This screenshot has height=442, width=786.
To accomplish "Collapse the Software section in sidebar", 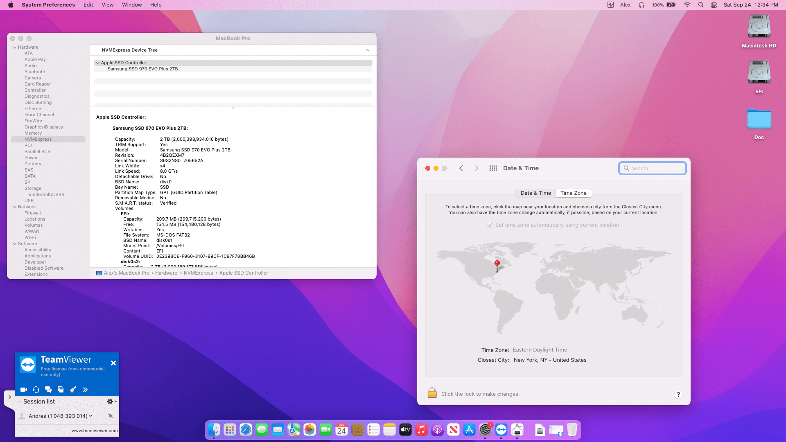I will (x=15, y=244).
